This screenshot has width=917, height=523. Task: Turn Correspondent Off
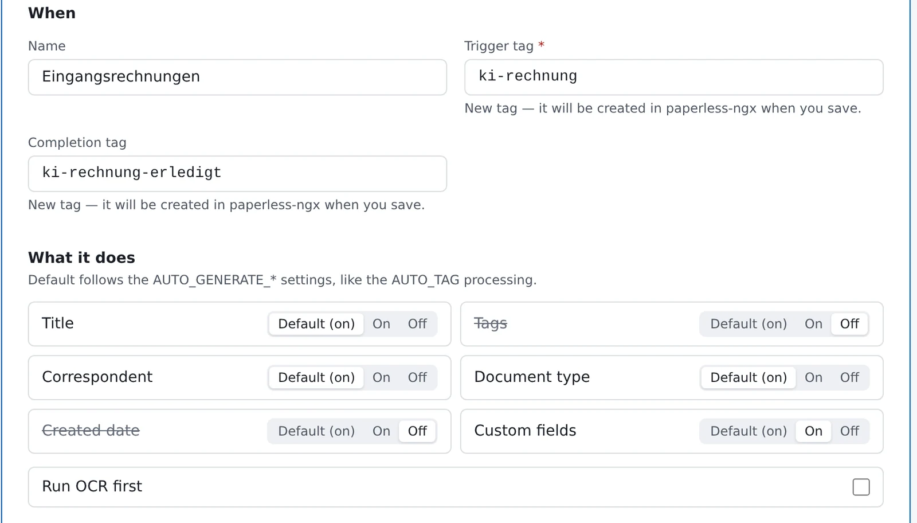click(x=417, y=378)
